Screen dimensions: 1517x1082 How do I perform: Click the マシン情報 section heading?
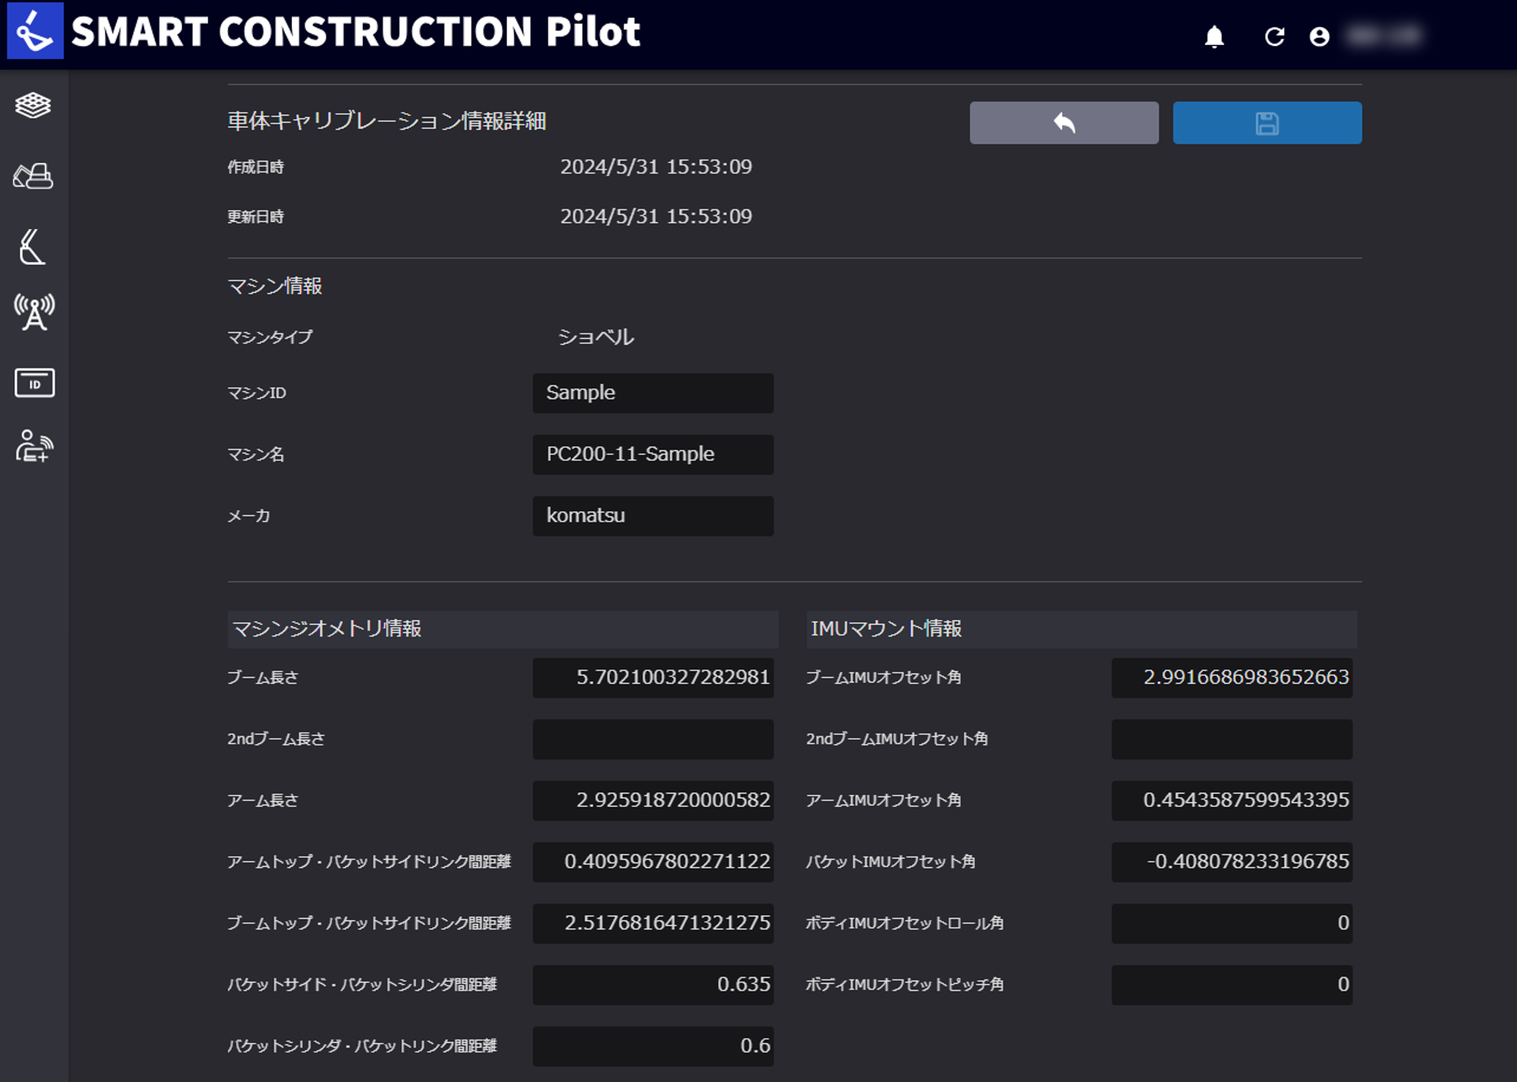(275, 286)
